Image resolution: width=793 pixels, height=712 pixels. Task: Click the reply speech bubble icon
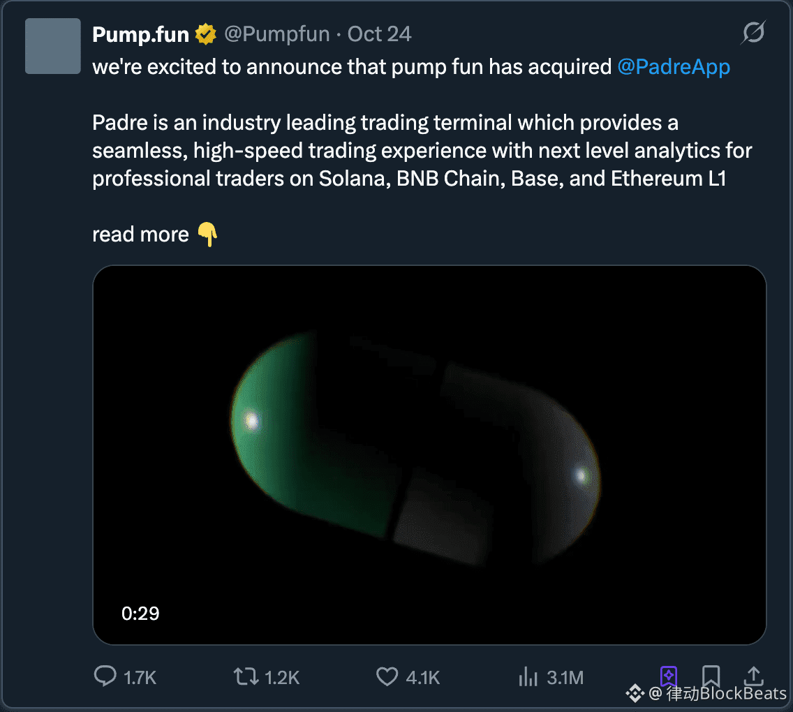[x=105, y=676]
